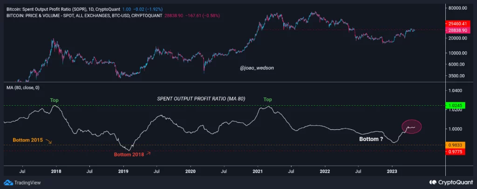Click the TradingView logo icon
477x189 pixels.
7,182
